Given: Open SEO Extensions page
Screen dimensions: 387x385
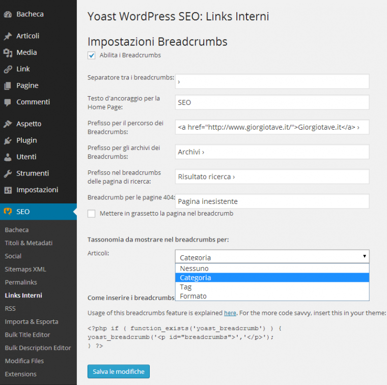Looking at the screenshot, I should (21, 374).
